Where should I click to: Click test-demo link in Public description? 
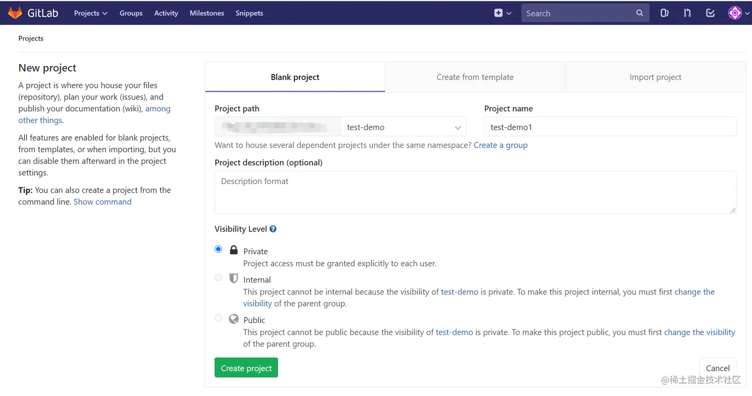[454, 332]
